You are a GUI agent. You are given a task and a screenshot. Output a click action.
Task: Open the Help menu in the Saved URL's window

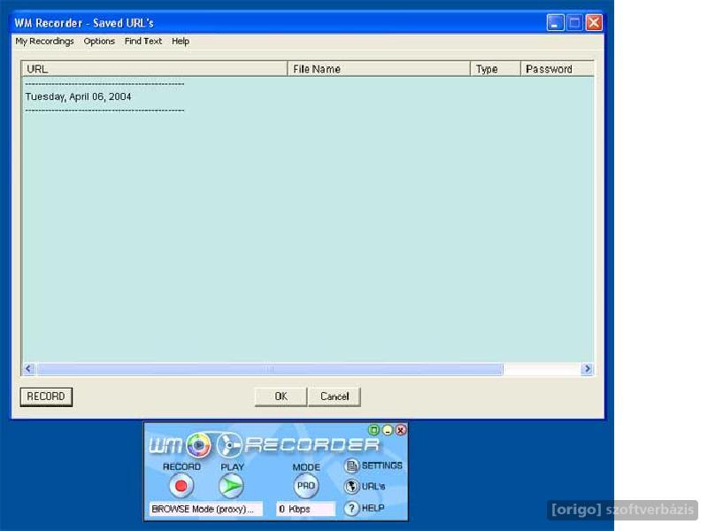coord(181,41)
